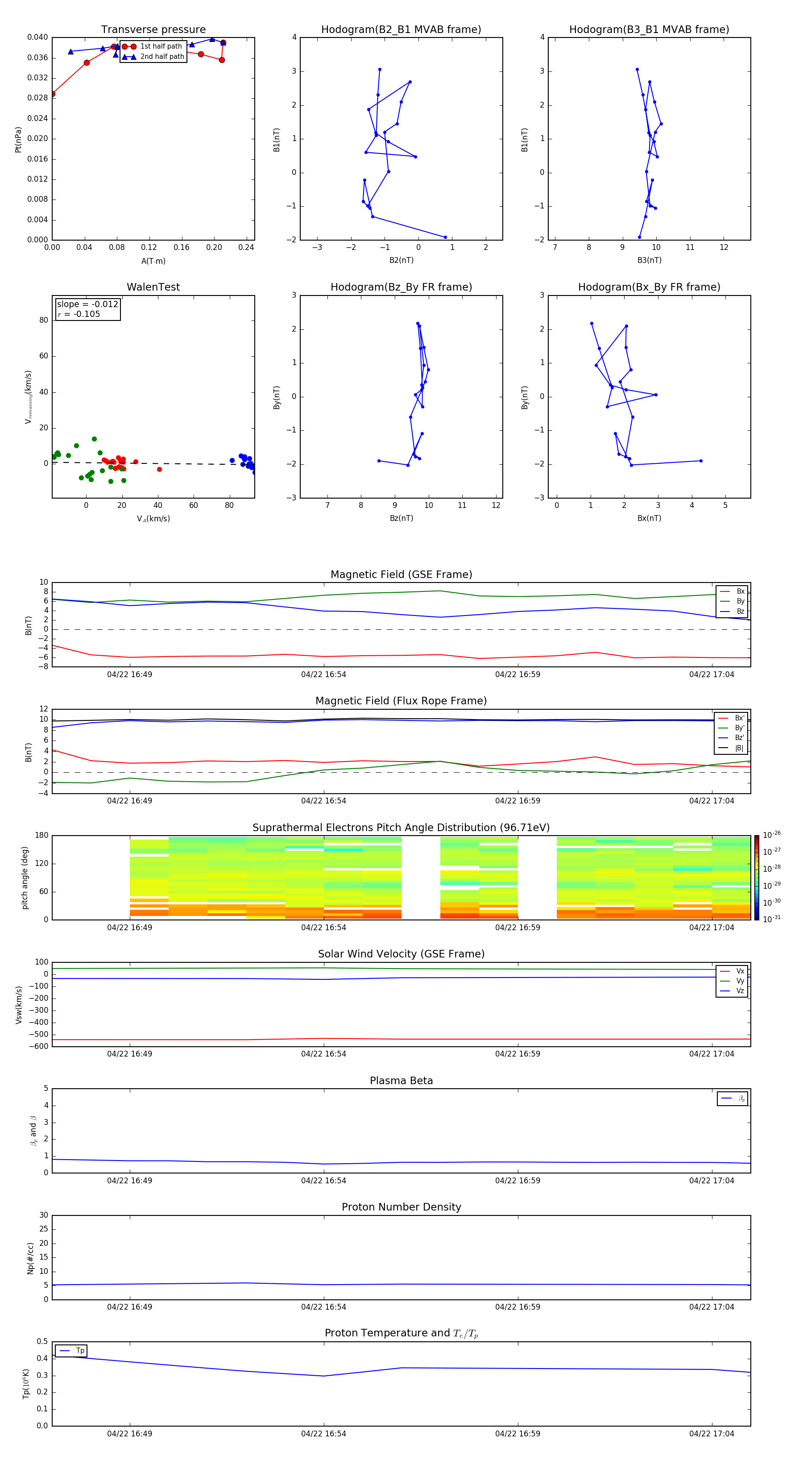Click the "Proton Temperature and Te/Tp" title
Viewport: 803px width, 1473px height.
pyautogui.click(x=401, y=1333)
